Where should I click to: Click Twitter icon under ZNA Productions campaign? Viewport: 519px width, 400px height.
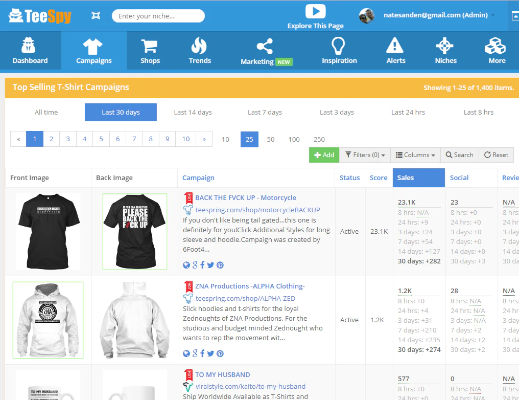tap(210, 353)
